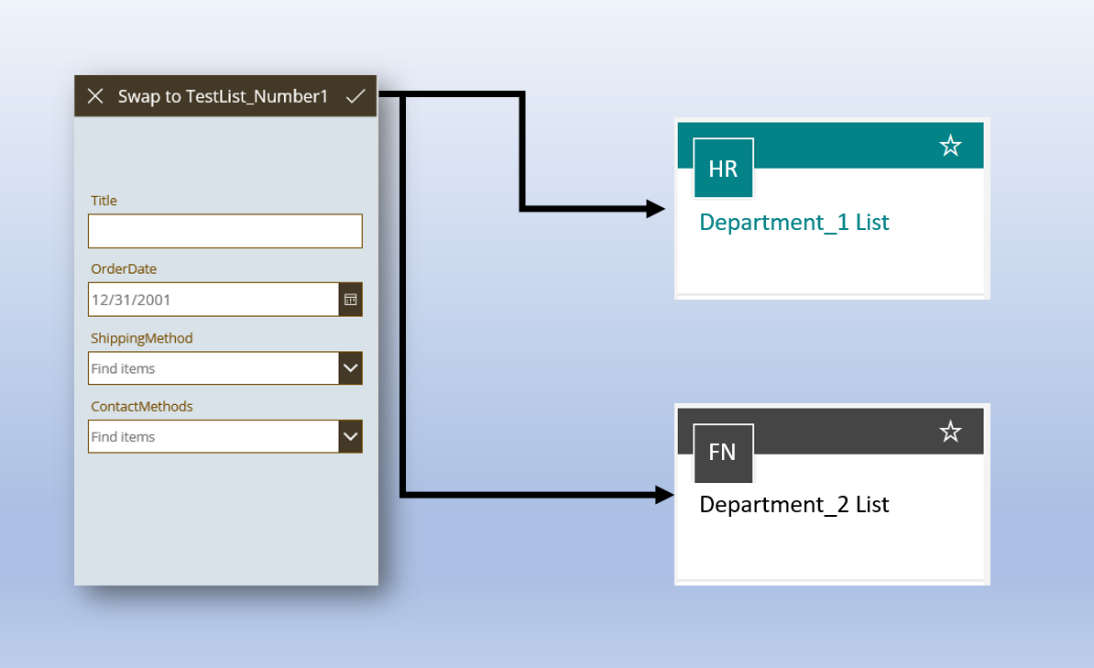This screenshot has height=668, width=1094.
Task: Click the FN tile on Department_2 List card
Action: [x=723, y=452]
